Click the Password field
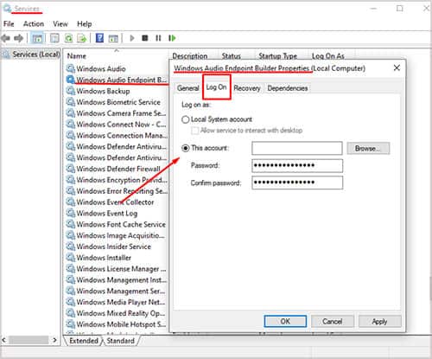The width and height of the screenshot is (432, 359). coord(297,165)
